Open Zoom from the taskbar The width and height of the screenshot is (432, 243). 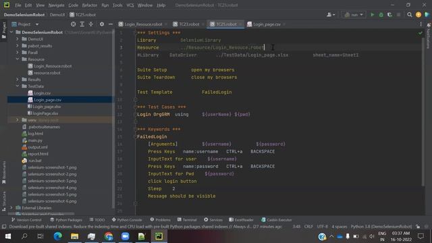[126, 236]
